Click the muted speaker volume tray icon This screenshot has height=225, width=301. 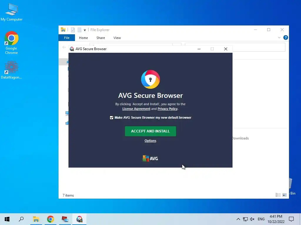[252, 219]
